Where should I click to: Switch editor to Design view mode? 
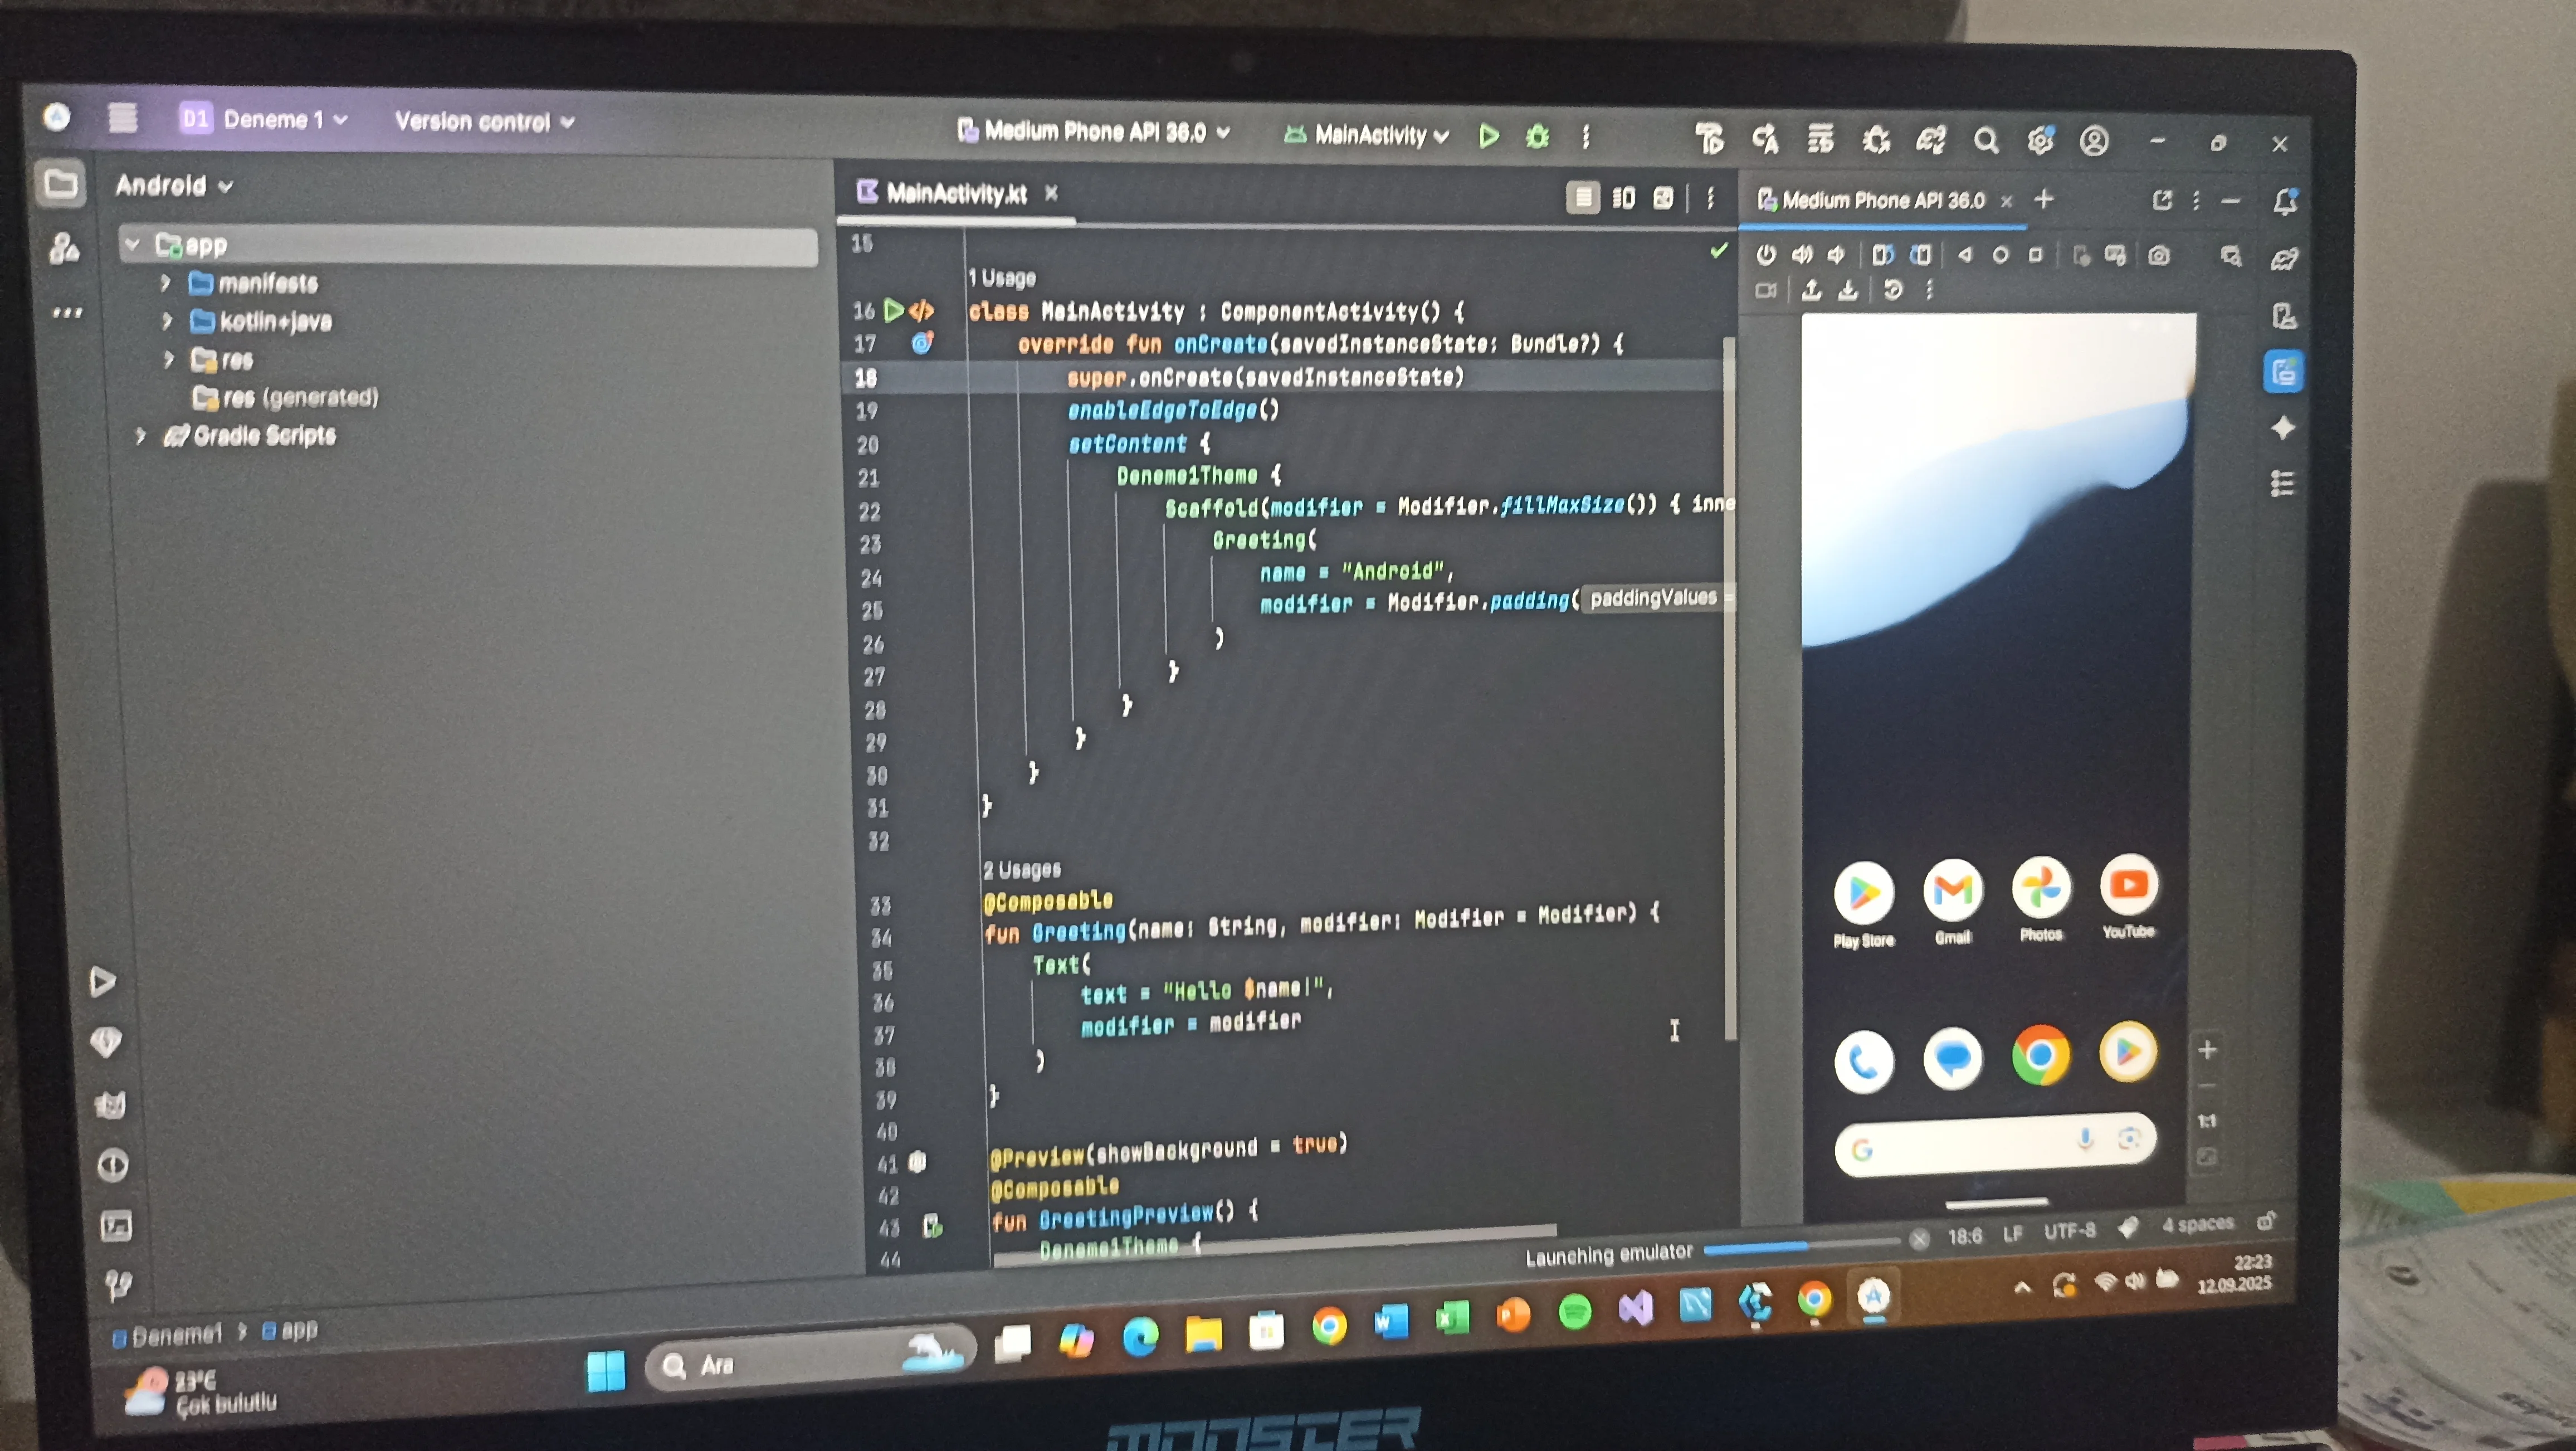tap(1663, 198)
